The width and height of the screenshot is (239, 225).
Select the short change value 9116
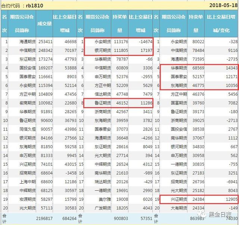(233, 50)
